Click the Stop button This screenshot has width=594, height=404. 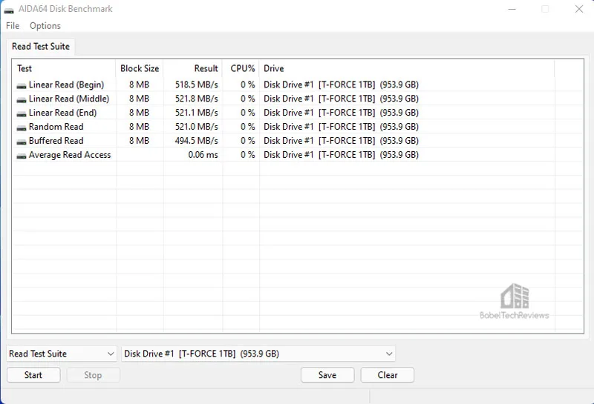pyautogui.click(x=94, y=375)
